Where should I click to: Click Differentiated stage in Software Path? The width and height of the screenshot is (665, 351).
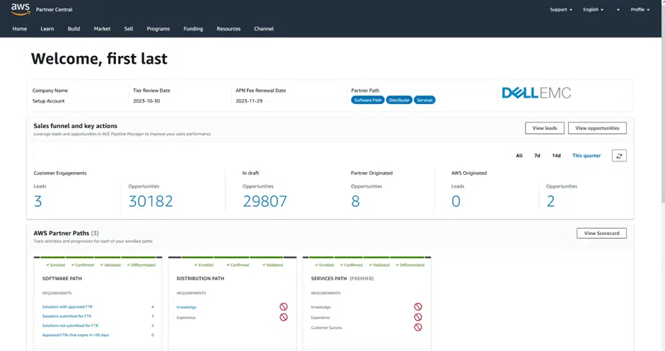(141, 265)
